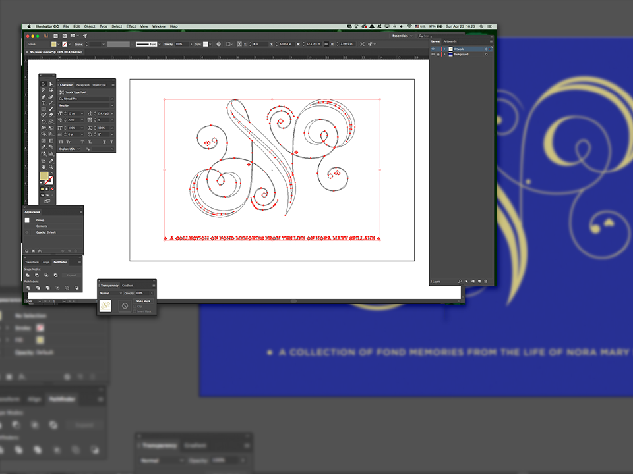Image resolution: width=633 pixels, height=474 pixels.
Task: Toggle All Caps in Character panel
Action: [61, 142]
